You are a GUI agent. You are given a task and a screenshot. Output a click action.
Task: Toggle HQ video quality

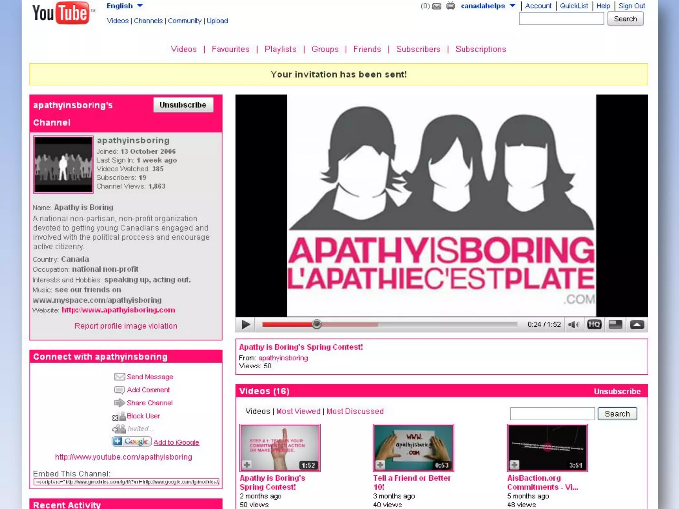[594, 324]
